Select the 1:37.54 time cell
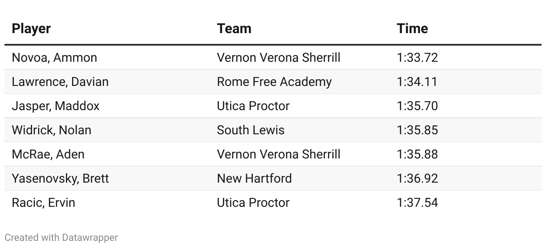This screenshot has width=546, height=248. click(417, 203)
